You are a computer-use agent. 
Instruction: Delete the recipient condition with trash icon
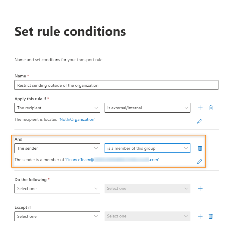pyautogui.click(x=211, y=108)
